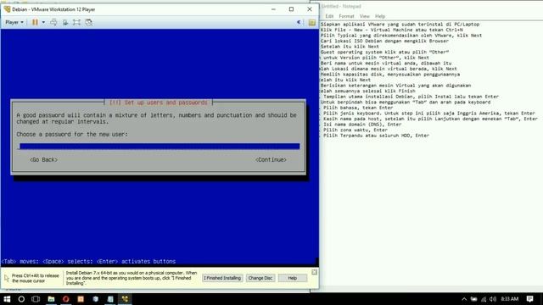Pause the virtual machine with the pause icon
Screen dimensions: 543x305
tap(35, 22)
